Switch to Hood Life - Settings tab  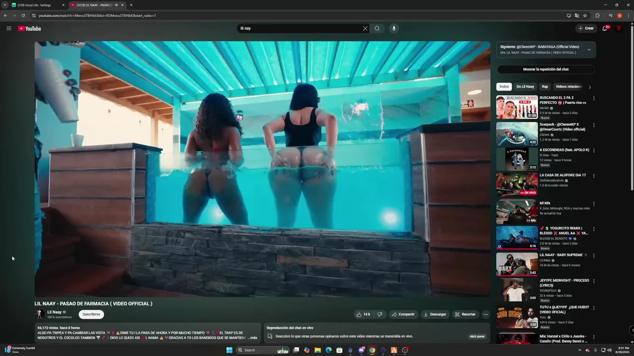pyautogui.click(x=38, y=5)
